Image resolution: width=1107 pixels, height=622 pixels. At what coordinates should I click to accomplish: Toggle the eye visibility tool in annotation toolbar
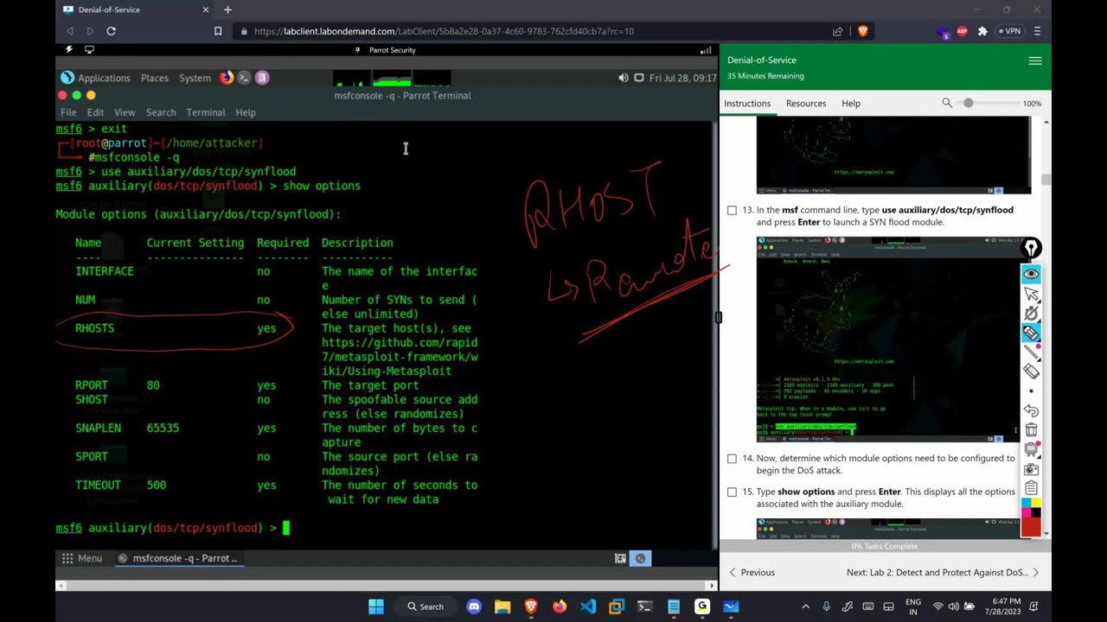click(x=1031, y=274)
